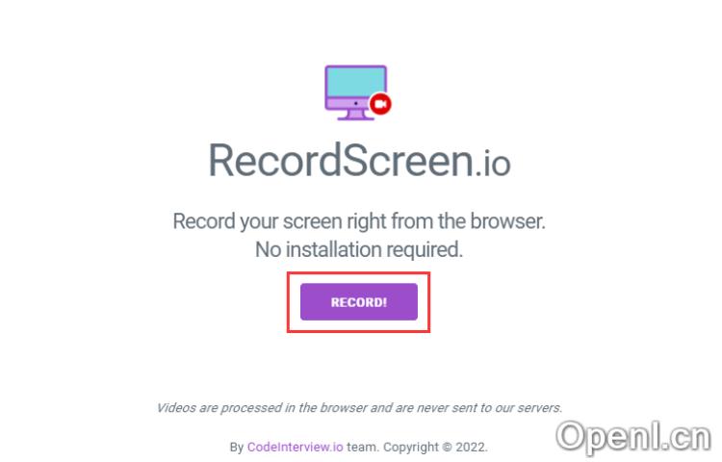Click the red video camera badge
This screenshot has width=722, height=462.
(x=380, y=104)
